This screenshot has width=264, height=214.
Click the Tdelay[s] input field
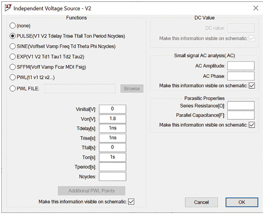click(x=112, y=129)
